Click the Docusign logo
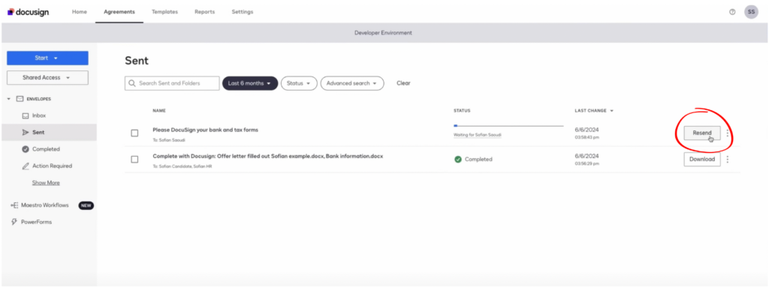Viewport: 769px width, 287px height. [x=28, y=12]
